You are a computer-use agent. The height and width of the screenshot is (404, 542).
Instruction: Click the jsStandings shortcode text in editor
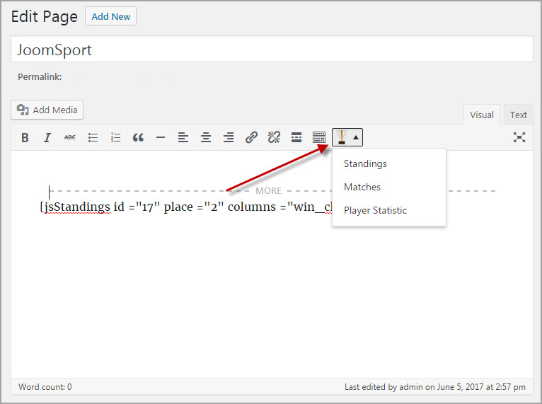click(x=186, y=207)
